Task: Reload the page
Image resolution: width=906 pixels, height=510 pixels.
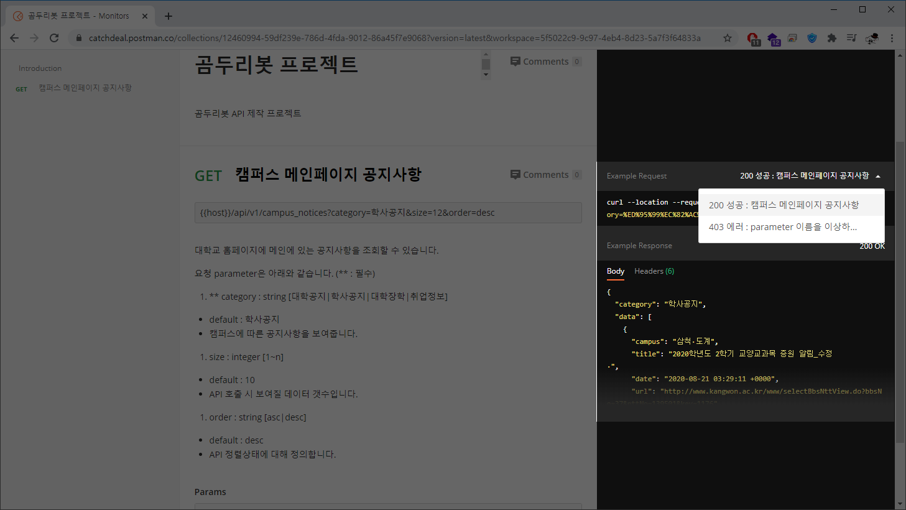Action: point(54,38)
